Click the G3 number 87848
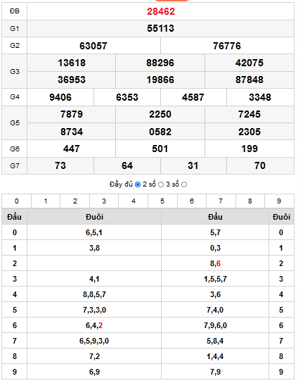 (x=250, y=80)
